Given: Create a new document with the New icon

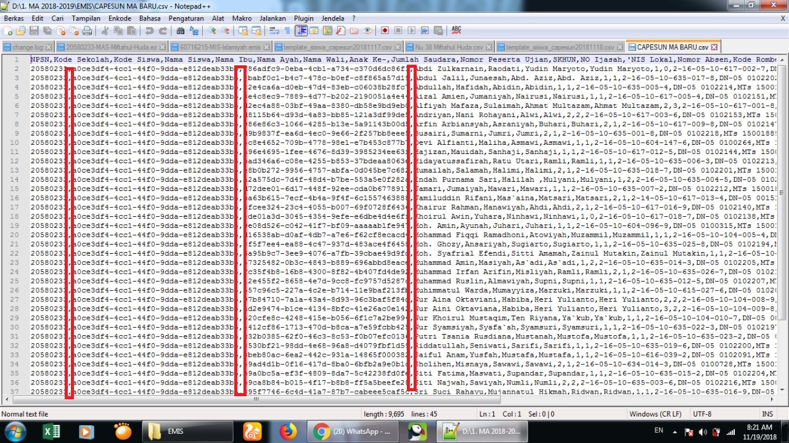Looking at the screenshot, I should pos(7,31).
